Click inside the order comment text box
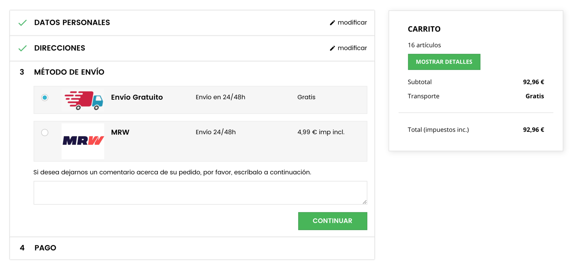Image resolution: width=577 pixels, height=266 pixels. [200, 193]
